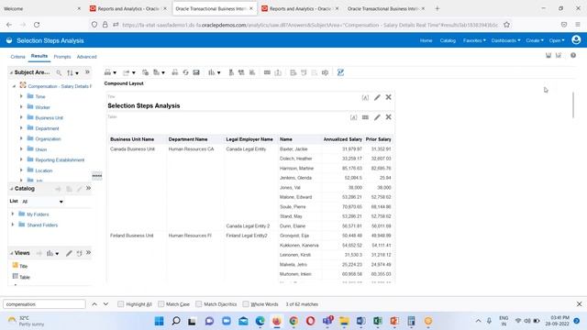Expand the Business Unit folder

(21, 117)
